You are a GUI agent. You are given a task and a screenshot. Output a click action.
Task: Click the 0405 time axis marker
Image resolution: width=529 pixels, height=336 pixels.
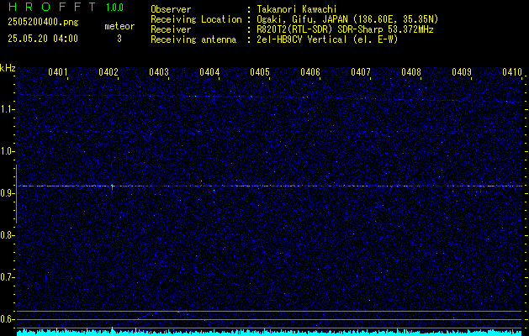pos(260,71)
